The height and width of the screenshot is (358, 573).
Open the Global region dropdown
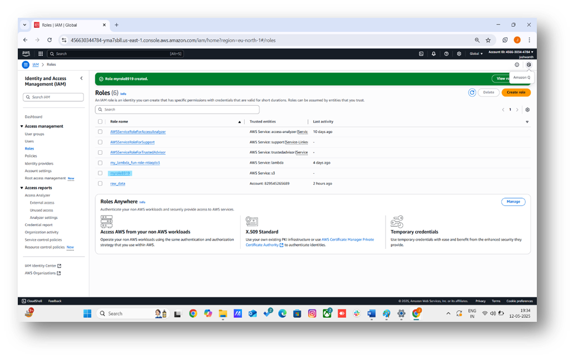476,54
